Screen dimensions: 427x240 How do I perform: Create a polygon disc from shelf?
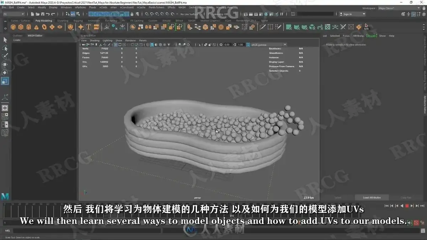click(x=60, y=27)
